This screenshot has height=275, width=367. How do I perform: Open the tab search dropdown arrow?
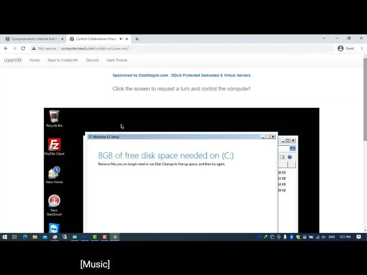pos(324,38)
